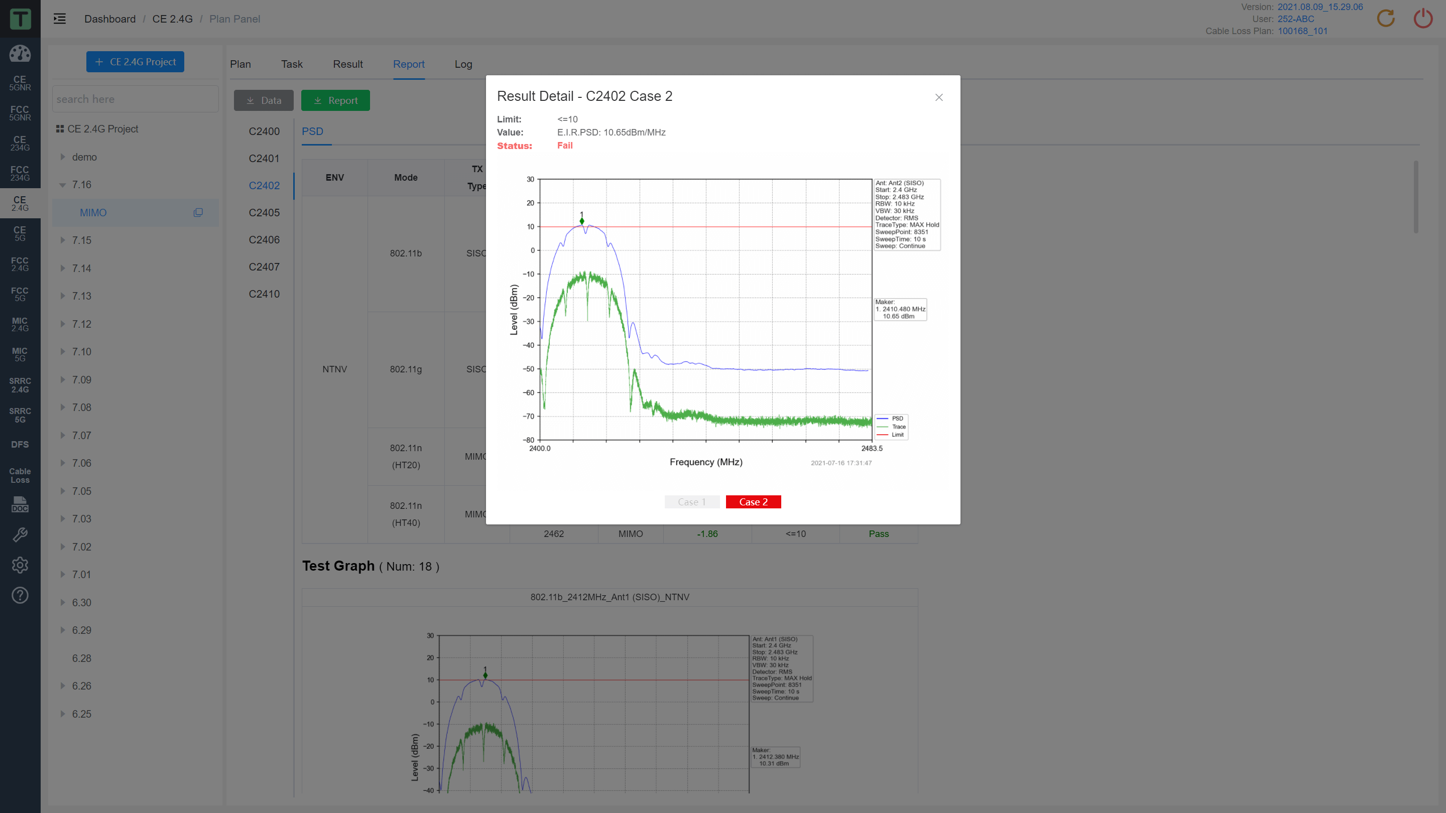Screen dimensions: 1446x813
Task: Open the DFS sidebar module
Action: pyautogui.click(x=20, y=444)
